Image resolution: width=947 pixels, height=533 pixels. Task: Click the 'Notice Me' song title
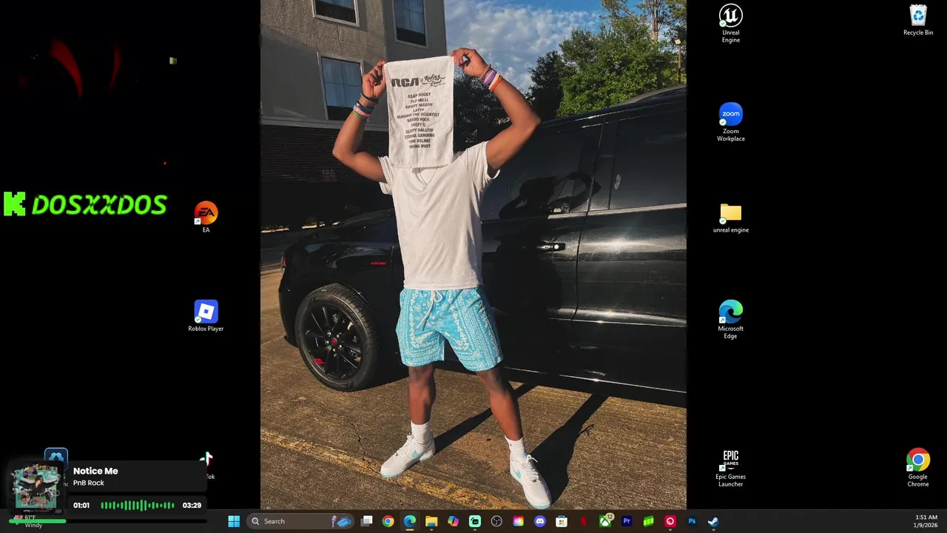(95, 471)
